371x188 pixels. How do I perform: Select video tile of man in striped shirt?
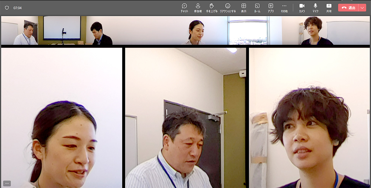185,118
